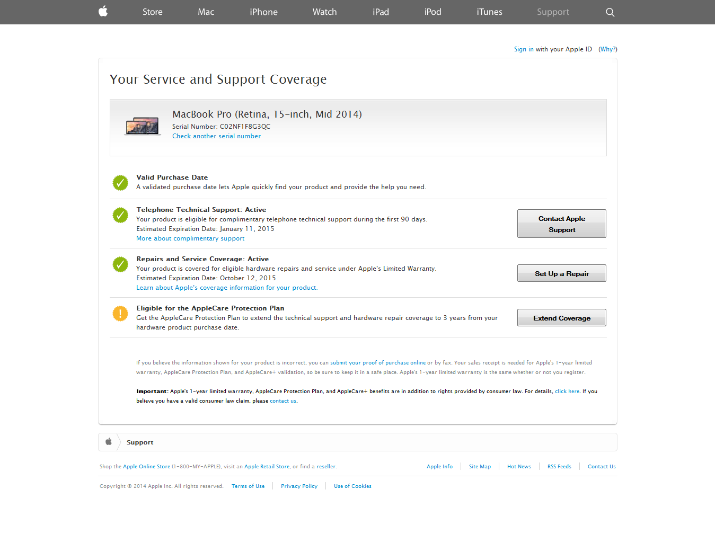Open submit your proof of purchase online

tap(378, 363)
